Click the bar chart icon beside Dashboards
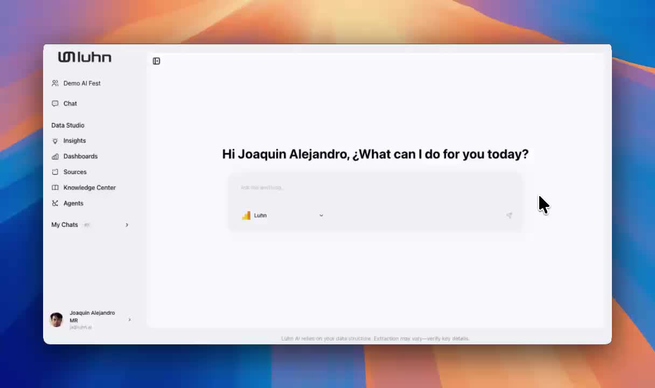The height and width of the screenshot is (388, 655). click(55, 156)
